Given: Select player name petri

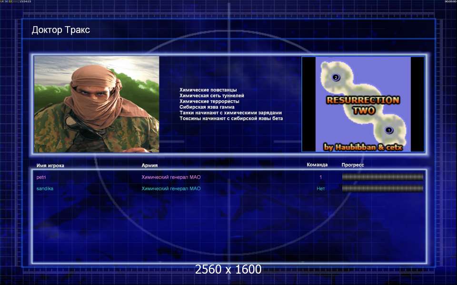Looking at the screenshot, I should pyautogui.click(x=41, y=177).
